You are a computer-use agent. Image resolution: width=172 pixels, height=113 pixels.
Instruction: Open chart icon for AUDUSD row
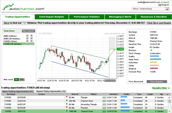pyautogui.click(x=104, y=101)
